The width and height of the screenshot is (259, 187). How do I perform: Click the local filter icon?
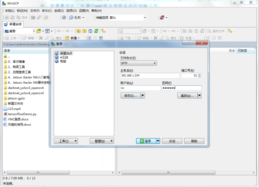[47, 31]
